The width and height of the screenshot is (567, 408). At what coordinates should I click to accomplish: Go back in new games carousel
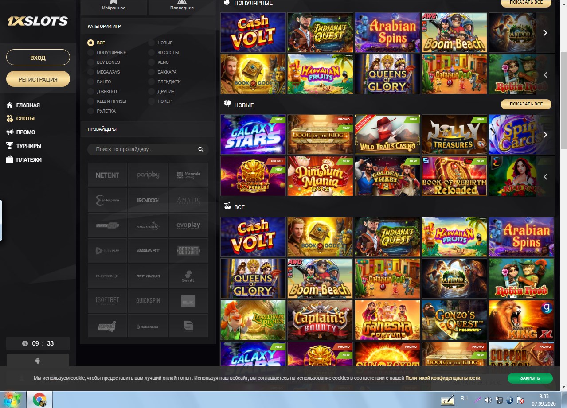546,176
